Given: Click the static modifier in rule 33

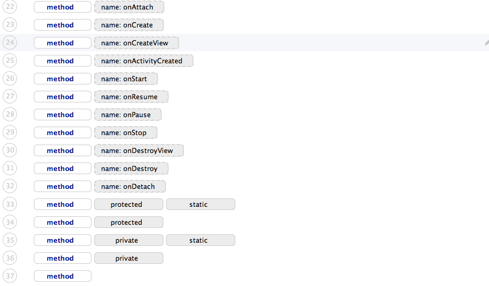Looking at the screenshot, I should tap(200, 204).
